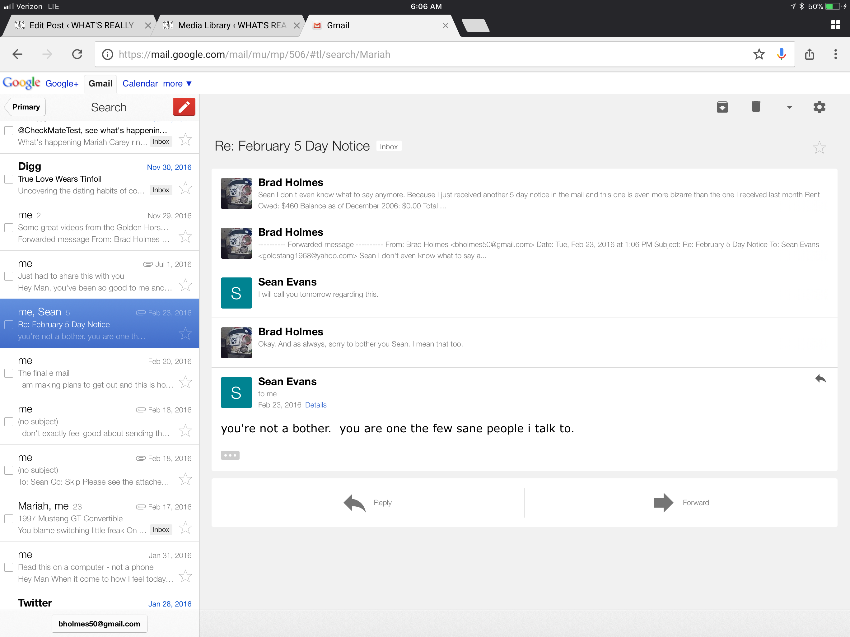The height and width of the screenshot is (637, 850).
Task: Tick checkbox for The final e mail
Action: [x=8, y=373]
